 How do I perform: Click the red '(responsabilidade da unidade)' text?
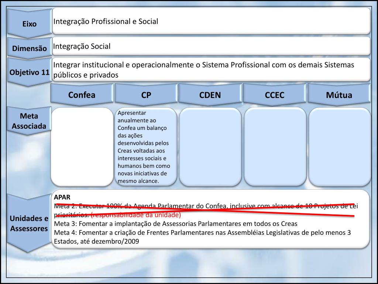[136, 215]
